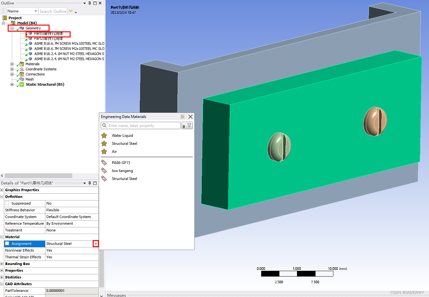Screen dimensions: 429x297
Task: Expand the Materials tree node
Action: point(12,64)
